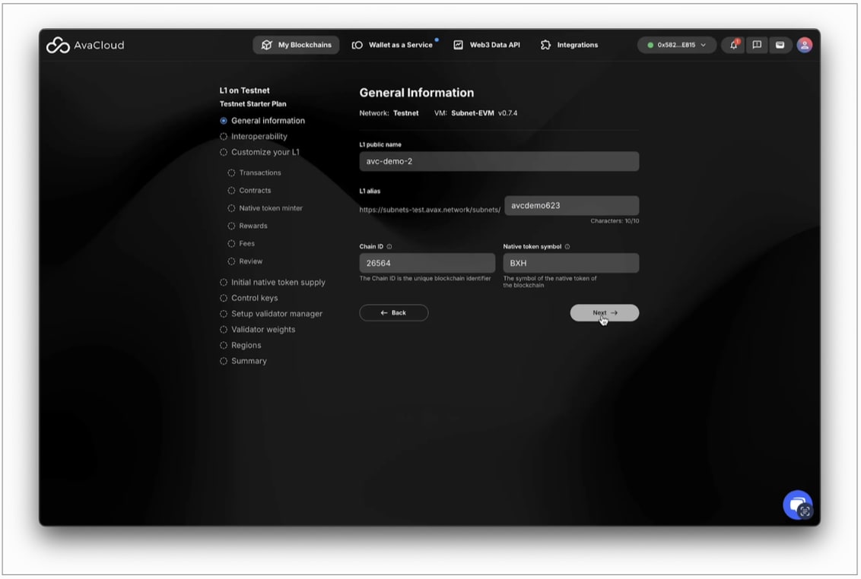Click the Characters: 10/10 counter
861x579 pixels.
click(x=615, y=221)
